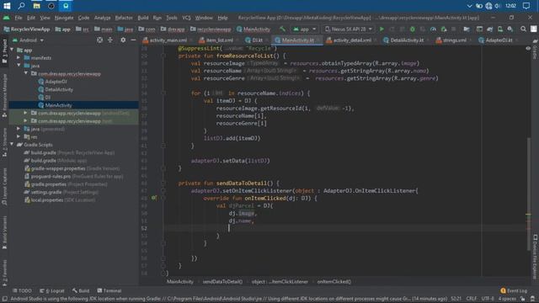This screenshot has width=539, height=303.
Task: Click the CRLF line separator in status bar
Action: click(471, 299)
